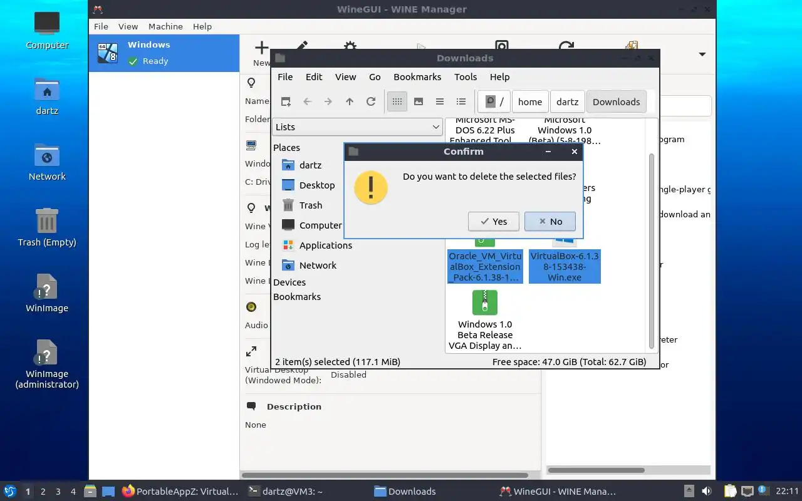Select the Oracle_VM_VirtualBox_Extension_Pack file
802x501 pixels.
[x=485, y=266]
